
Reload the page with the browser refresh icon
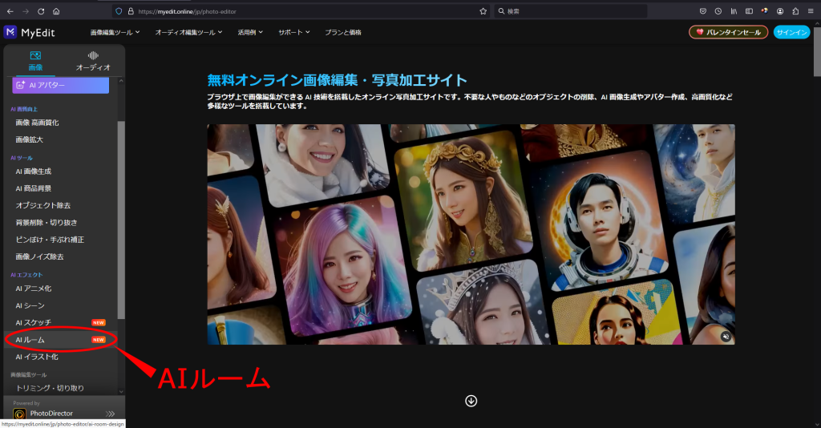[41, 11]
